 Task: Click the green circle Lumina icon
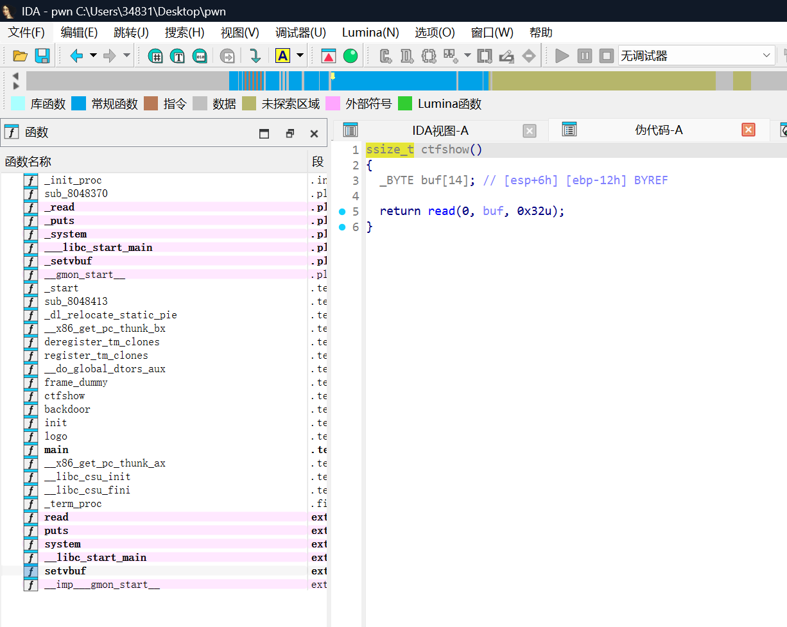coord(350,56)
